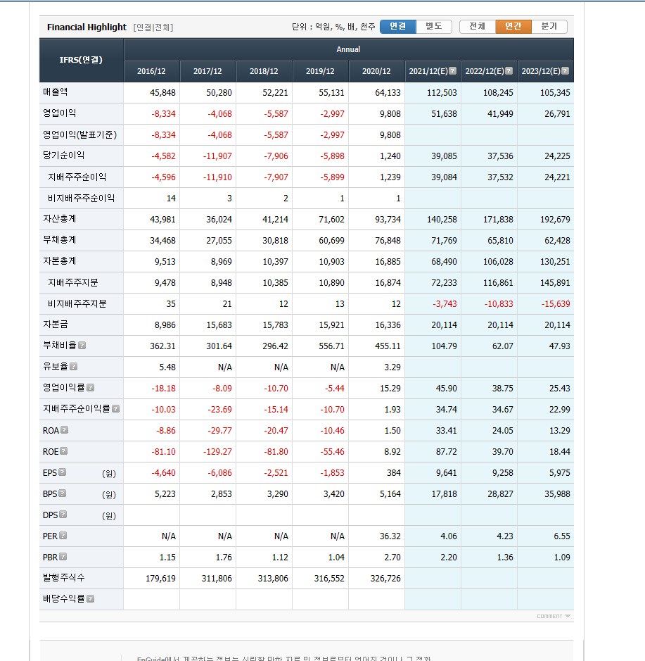The height and width of the screenshot is (661, 645).
Task: Click the 매출액 row label
Action: coord(56,92)
